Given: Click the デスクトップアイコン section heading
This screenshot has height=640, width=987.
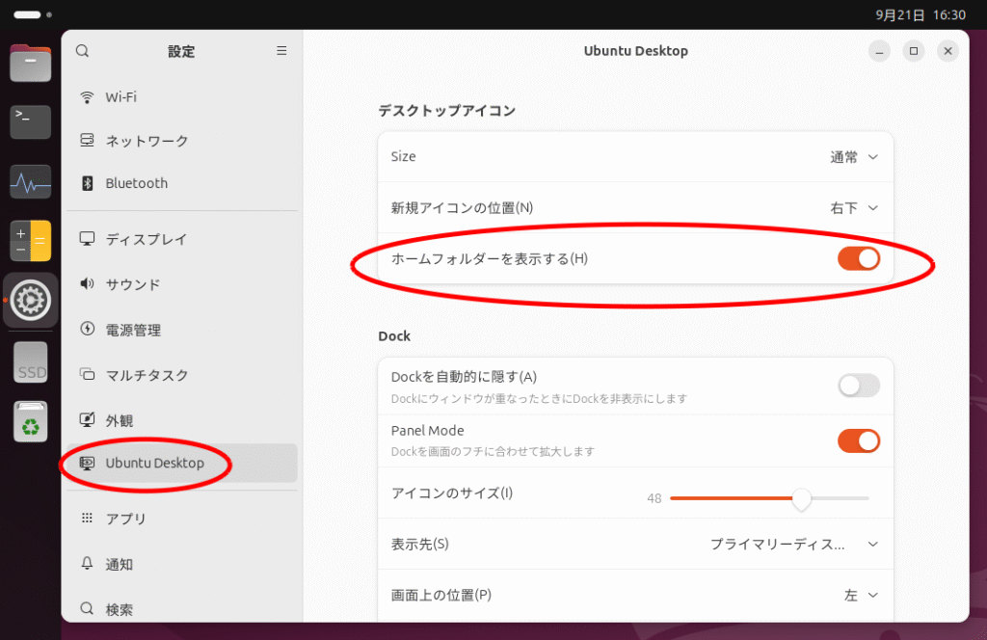Looking at the screenshot, I should click(447, 111).
